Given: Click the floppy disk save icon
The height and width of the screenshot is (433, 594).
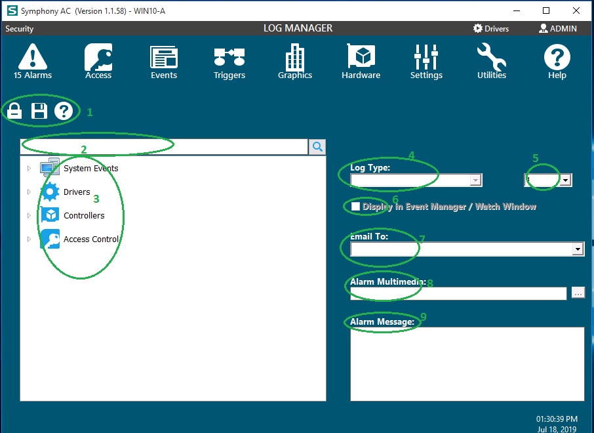Looking at the screenshot, I should (39, 111).
